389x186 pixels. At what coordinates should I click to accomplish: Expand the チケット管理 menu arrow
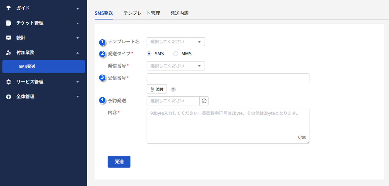pos(77,23)
